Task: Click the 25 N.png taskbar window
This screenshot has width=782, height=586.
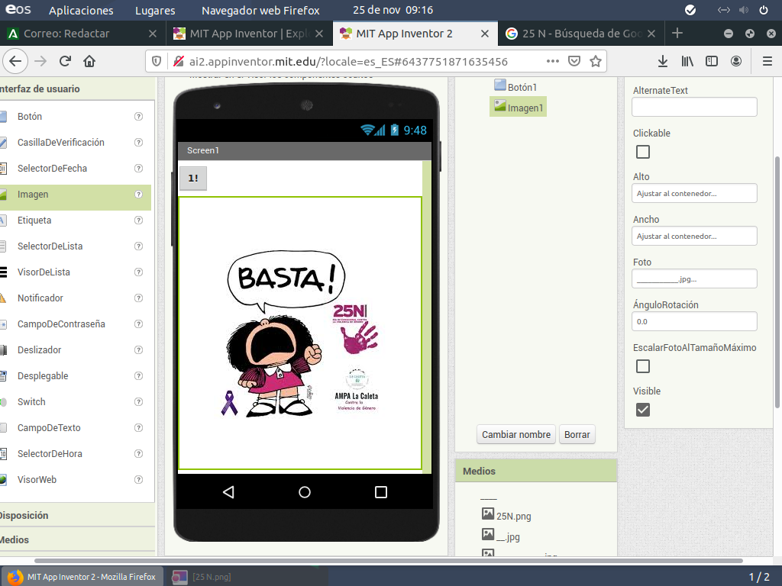Action: tap(247, 577)
